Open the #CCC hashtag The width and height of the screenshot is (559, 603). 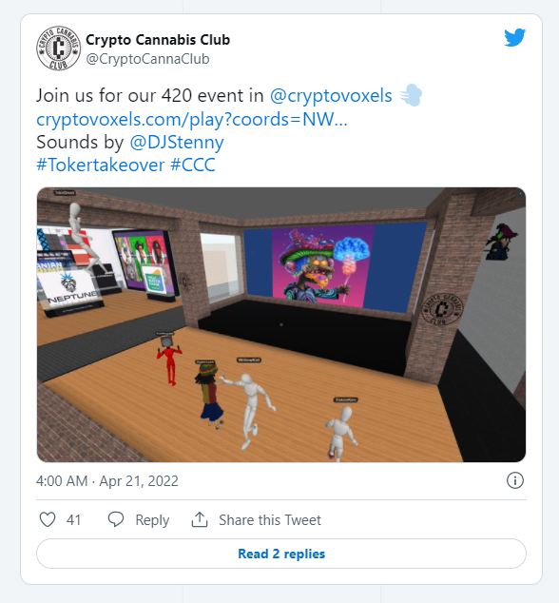tap(193, 165)
